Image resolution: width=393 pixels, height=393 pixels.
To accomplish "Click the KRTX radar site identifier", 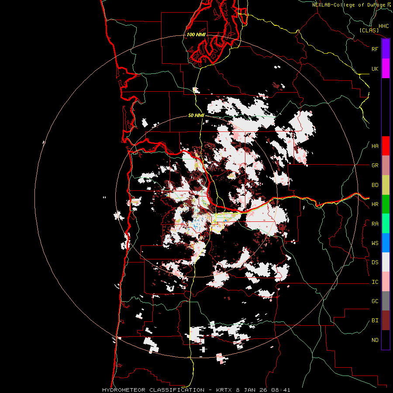I will point(225,390).
